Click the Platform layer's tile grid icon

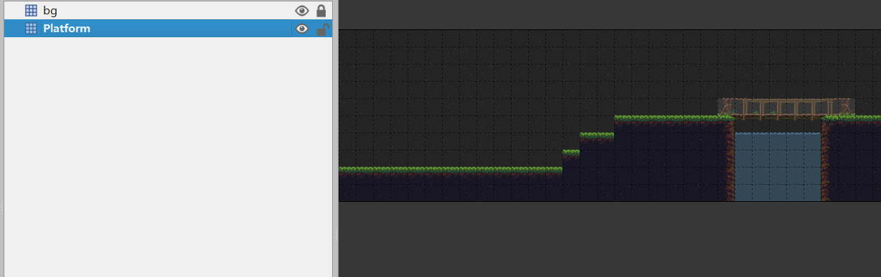pos(31,29)
